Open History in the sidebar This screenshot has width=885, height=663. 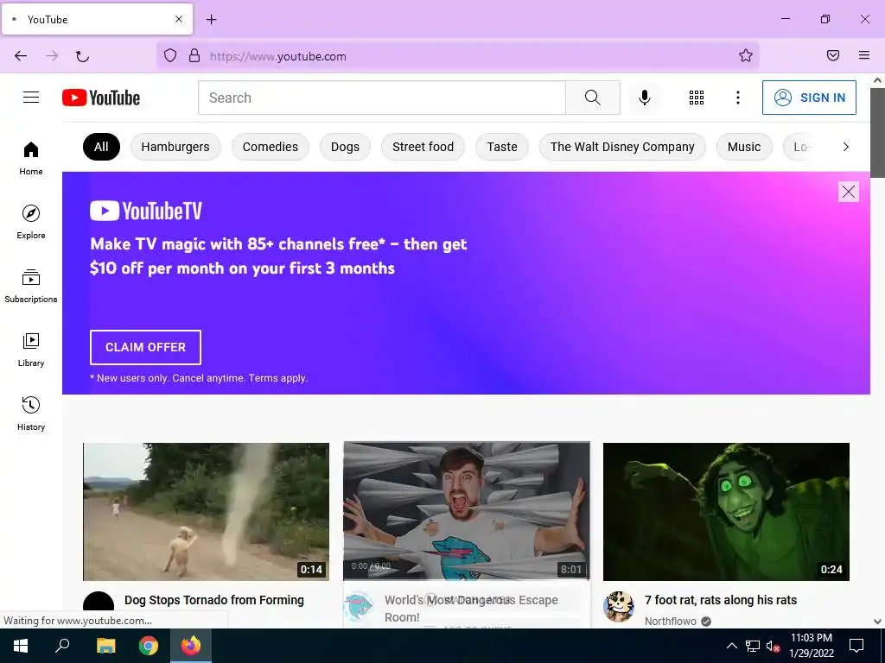coord(31,414)
